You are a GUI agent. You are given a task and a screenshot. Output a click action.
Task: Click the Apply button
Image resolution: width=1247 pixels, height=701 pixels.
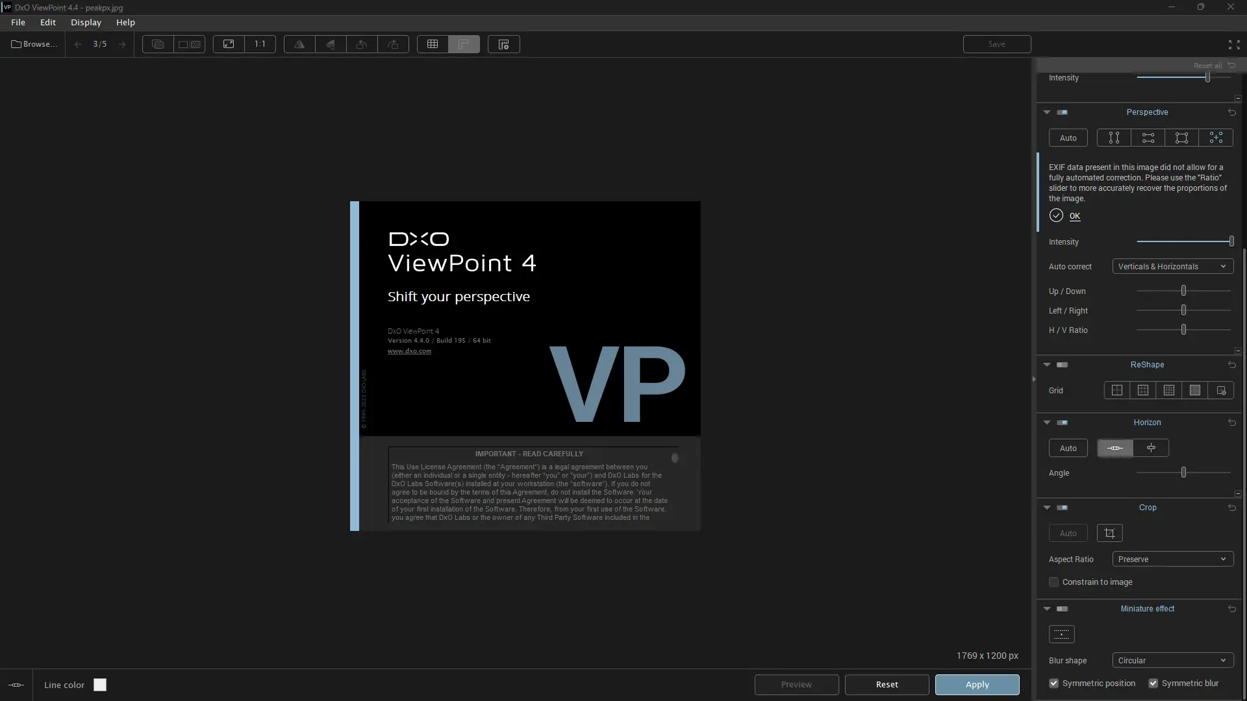click(977, 685)
